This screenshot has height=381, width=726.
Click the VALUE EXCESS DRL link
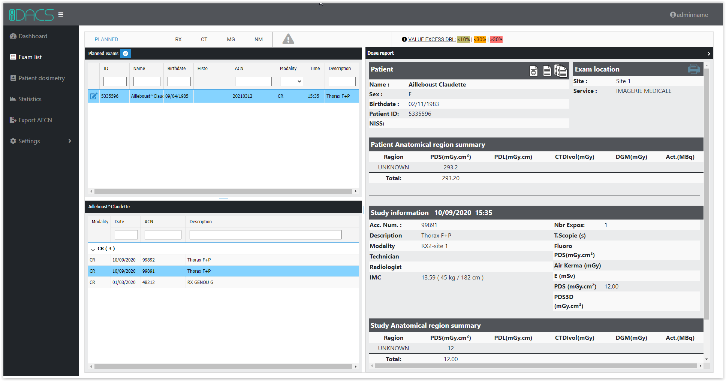432,39
